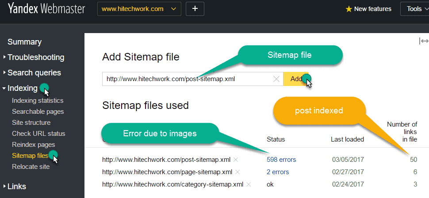Click the Number of links in file header

(x=402, y=132)
